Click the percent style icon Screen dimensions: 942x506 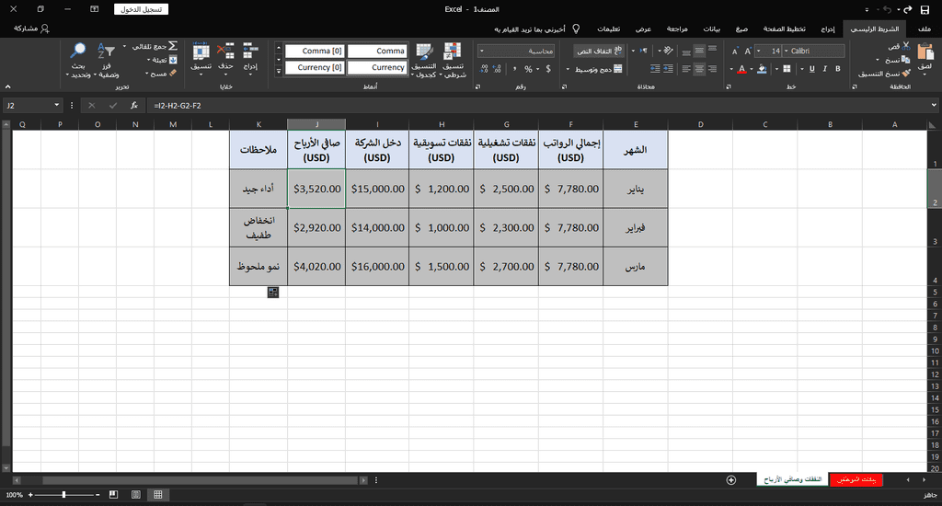tap(529, 69)
